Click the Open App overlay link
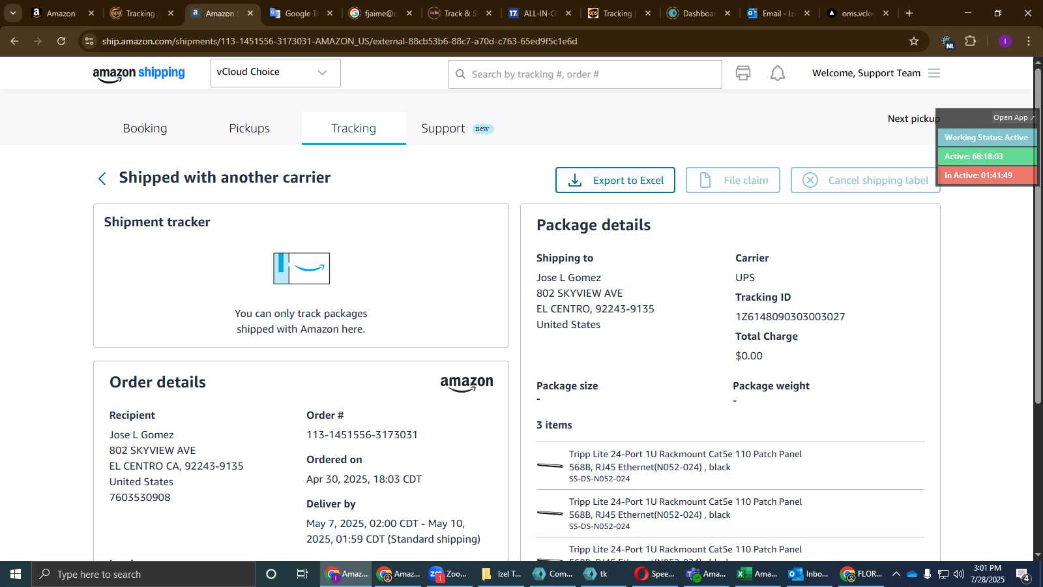 click(x=1013, y=117)
